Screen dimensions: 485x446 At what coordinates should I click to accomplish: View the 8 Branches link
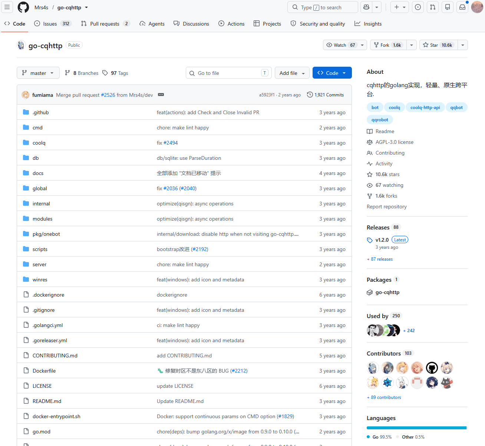pos(82,73)
